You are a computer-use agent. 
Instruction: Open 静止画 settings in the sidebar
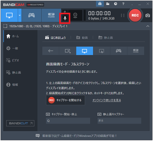tap(20, 72)
